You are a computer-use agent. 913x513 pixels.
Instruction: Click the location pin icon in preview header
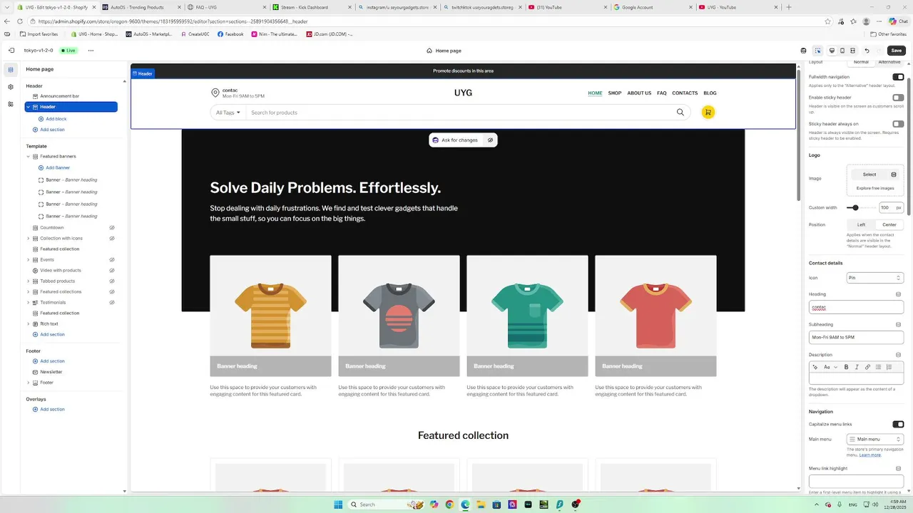[x=215, y=93]
